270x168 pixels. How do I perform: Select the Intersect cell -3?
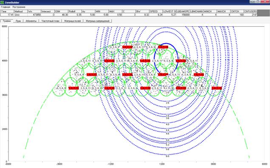coord(48,15)
